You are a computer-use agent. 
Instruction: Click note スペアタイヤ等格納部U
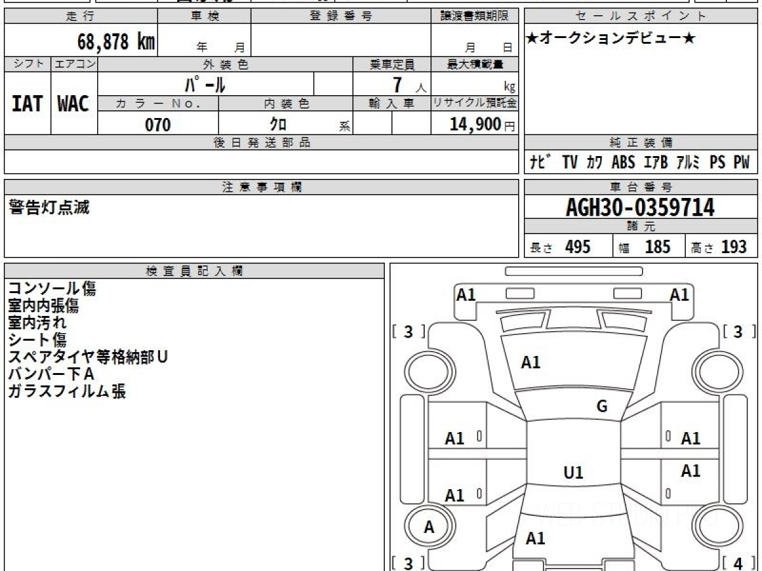(x=88, y=357)
